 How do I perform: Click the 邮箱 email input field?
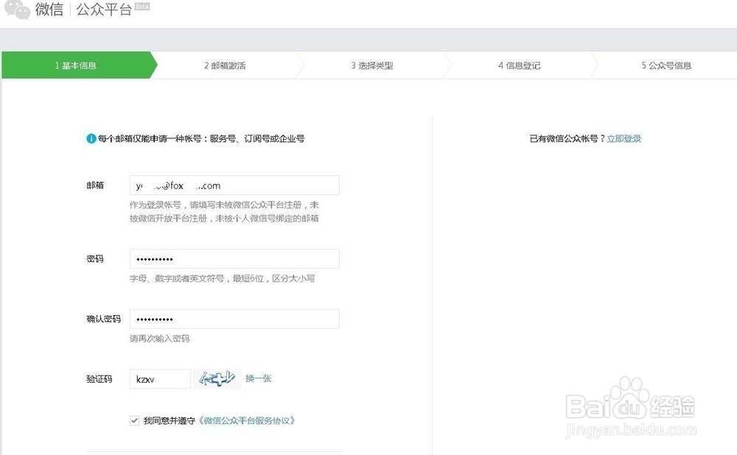coord(234,185)
